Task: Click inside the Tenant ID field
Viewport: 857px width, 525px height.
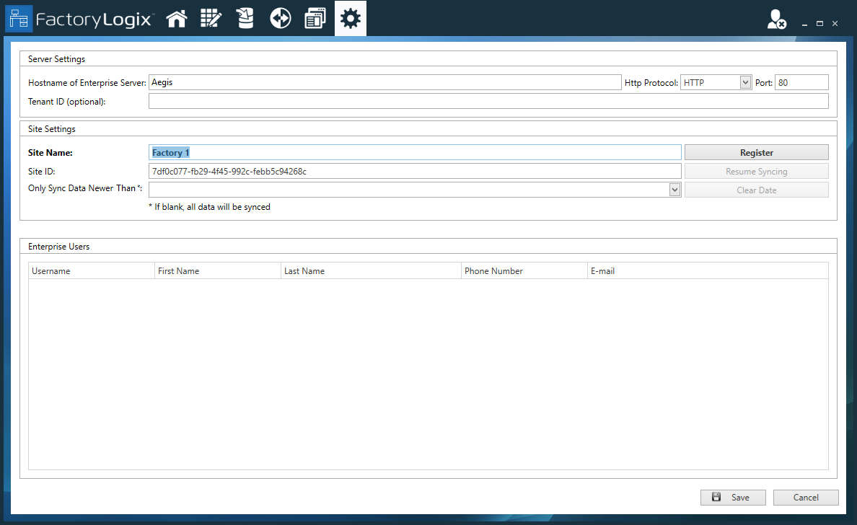Action: (488, 101)
